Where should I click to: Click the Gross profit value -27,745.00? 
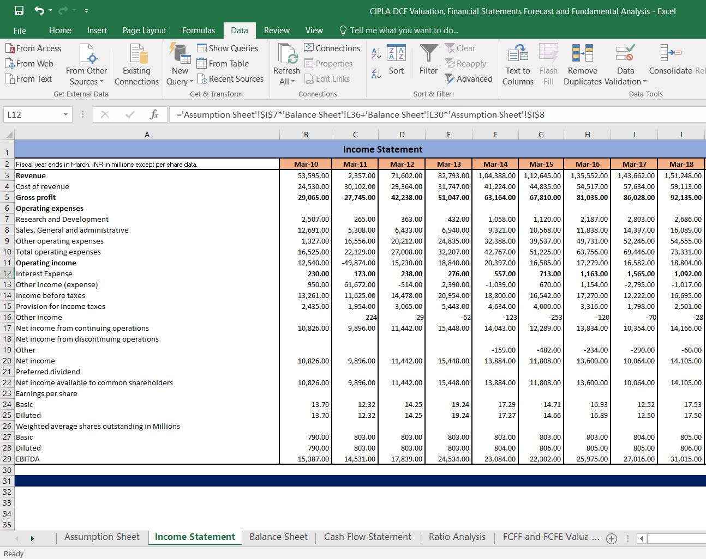[355, 197]
